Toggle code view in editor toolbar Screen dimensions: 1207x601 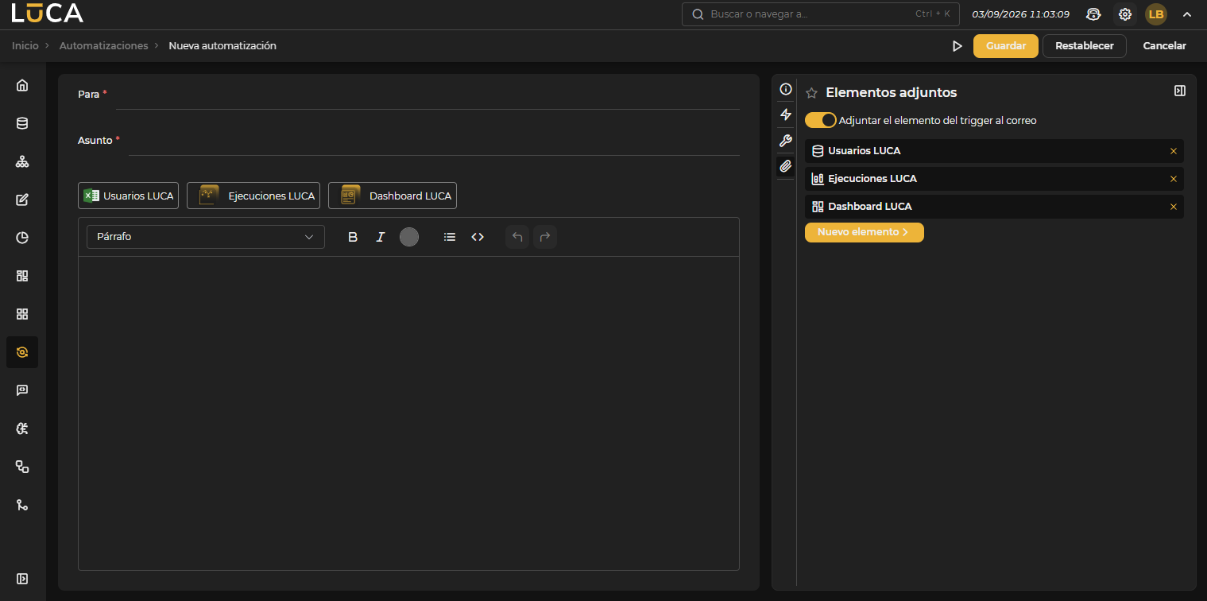pos(478,237)
